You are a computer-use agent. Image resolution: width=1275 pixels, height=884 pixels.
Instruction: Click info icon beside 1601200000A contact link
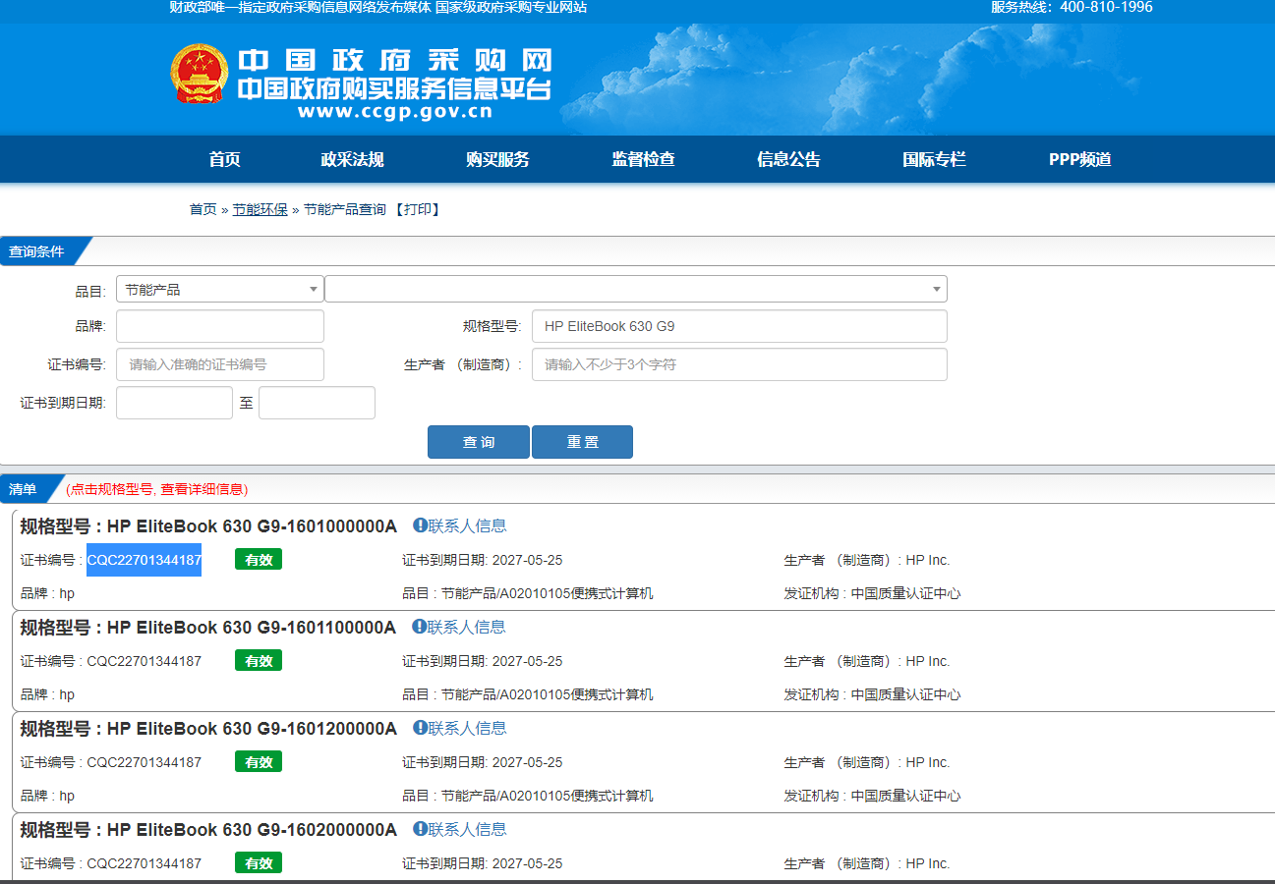tap(420, 728)
